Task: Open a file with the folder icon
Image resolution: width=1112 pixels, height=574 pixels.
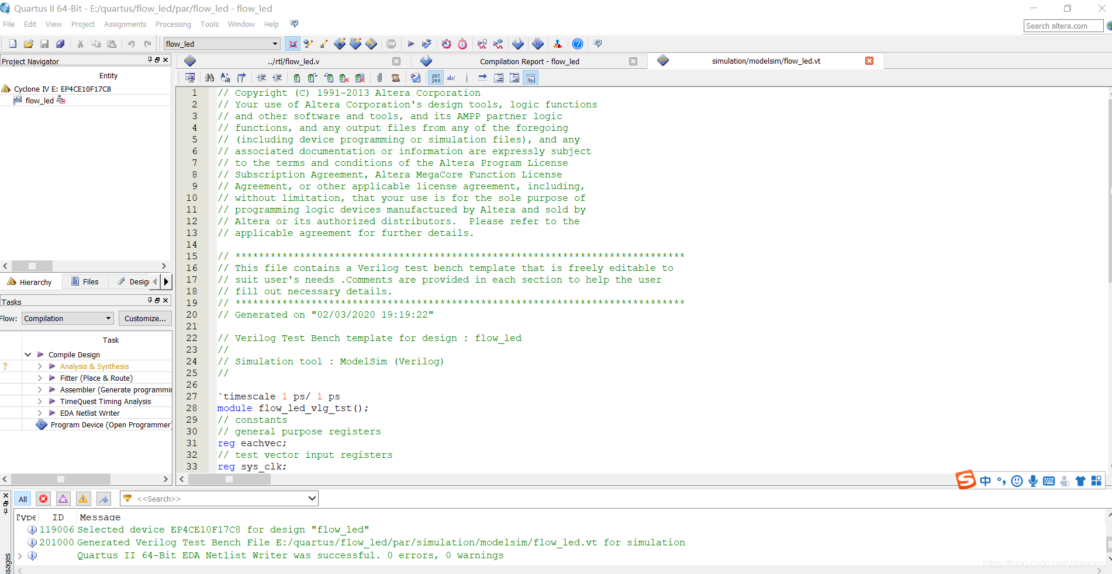Action: pyautogui.click(x=28, y=44)
